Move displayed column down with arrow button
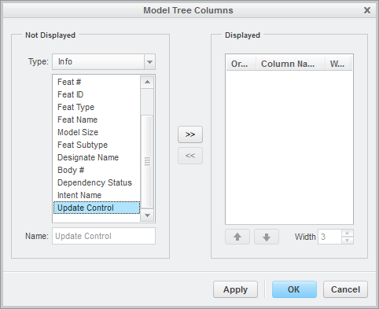This screenshot has height=309, width=379. 267,237
